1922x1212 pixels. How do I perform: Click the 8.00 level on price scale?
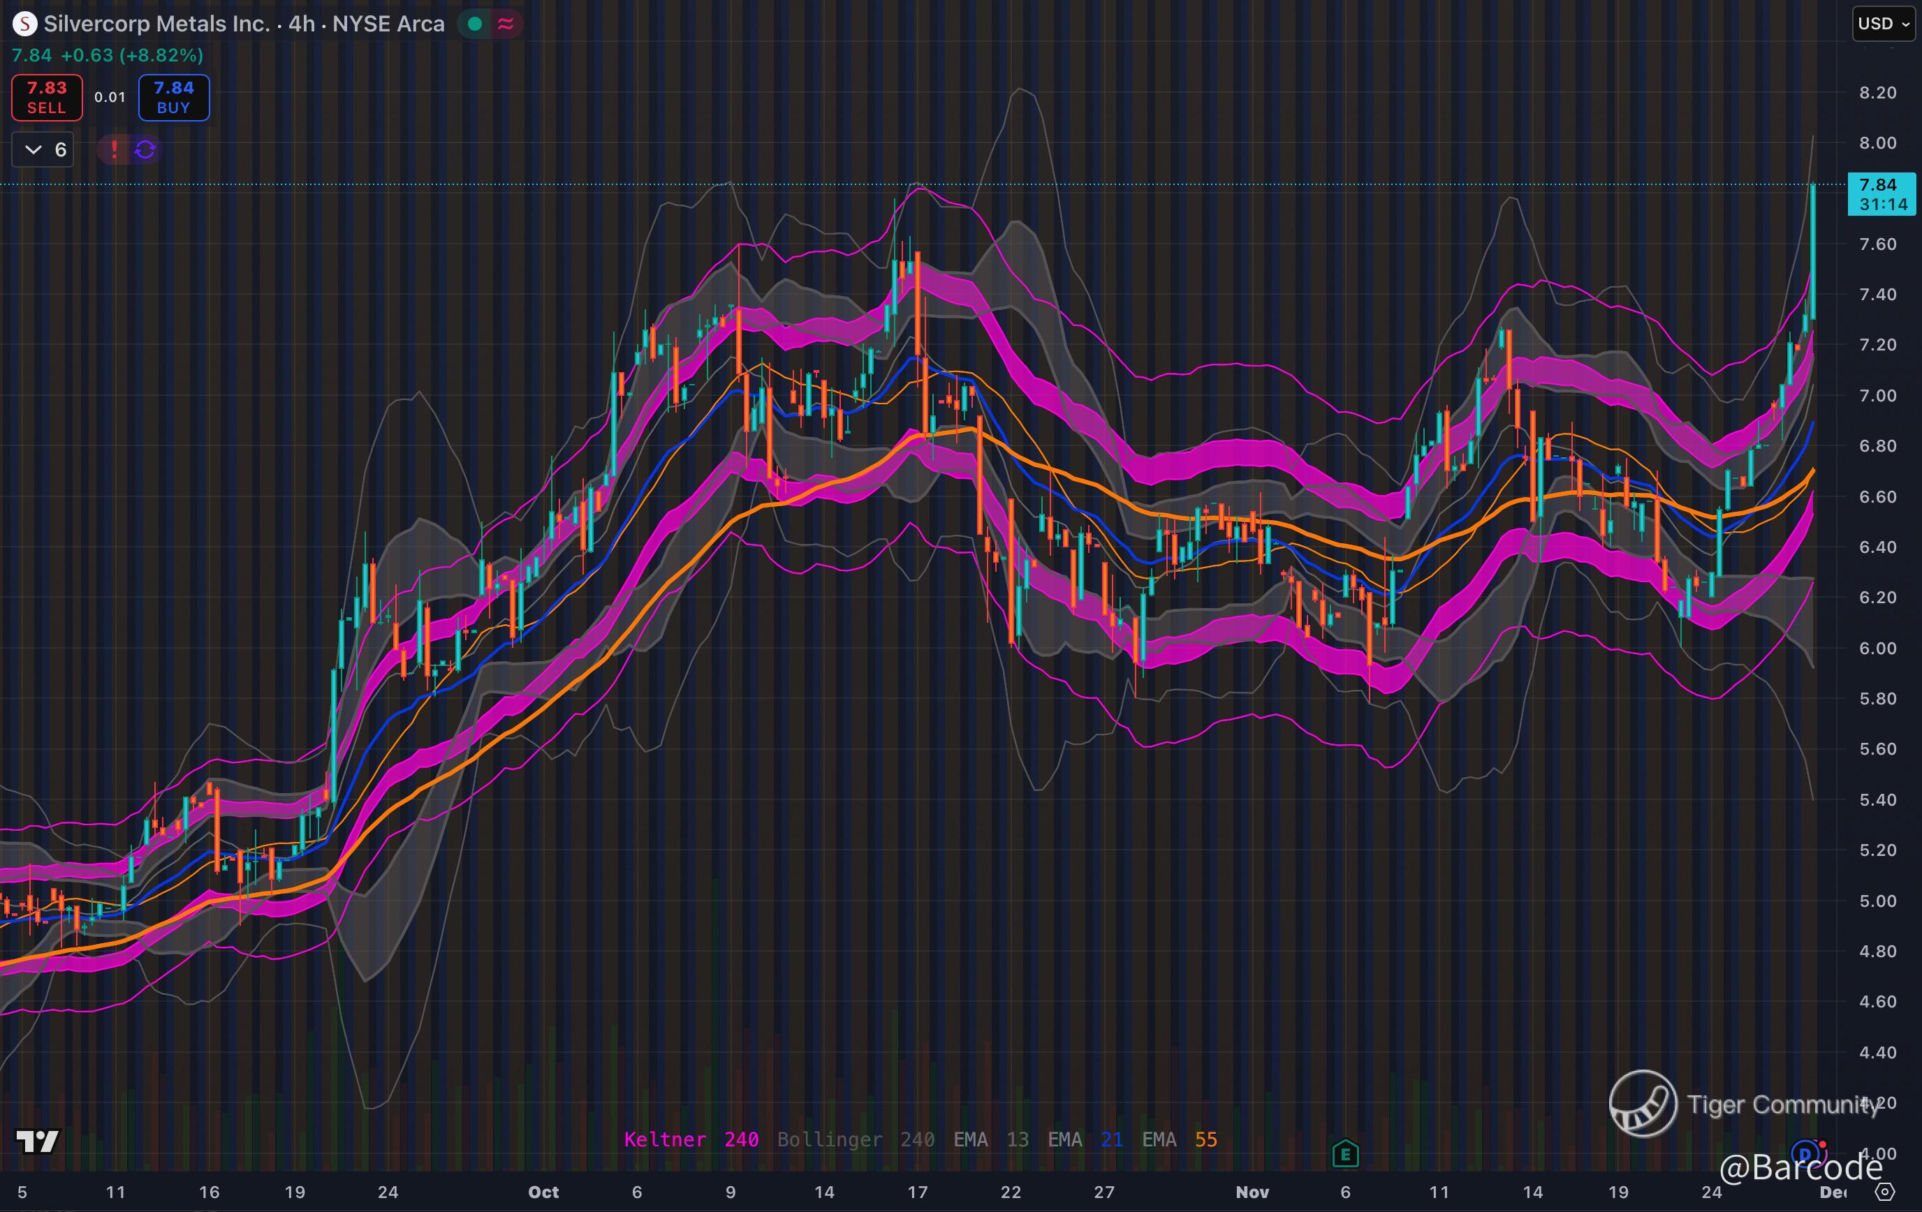[1877, 143]
